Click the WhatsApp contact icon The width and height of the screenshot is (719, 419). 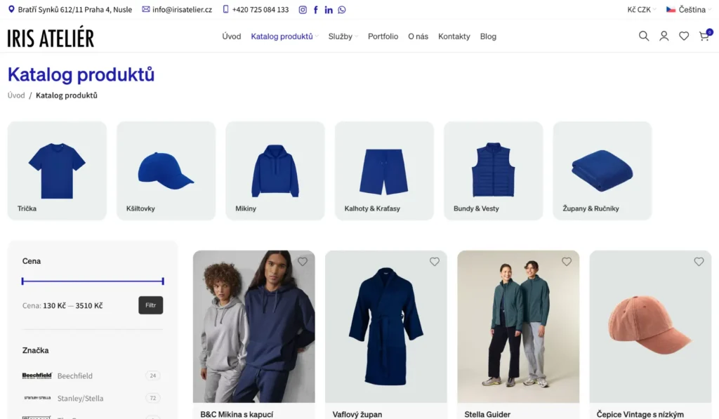click(x=342, y=10)
